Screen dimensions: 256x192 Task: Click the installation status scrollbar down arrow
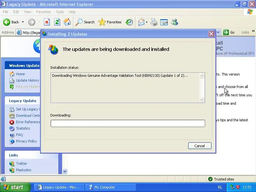[202, 100]
